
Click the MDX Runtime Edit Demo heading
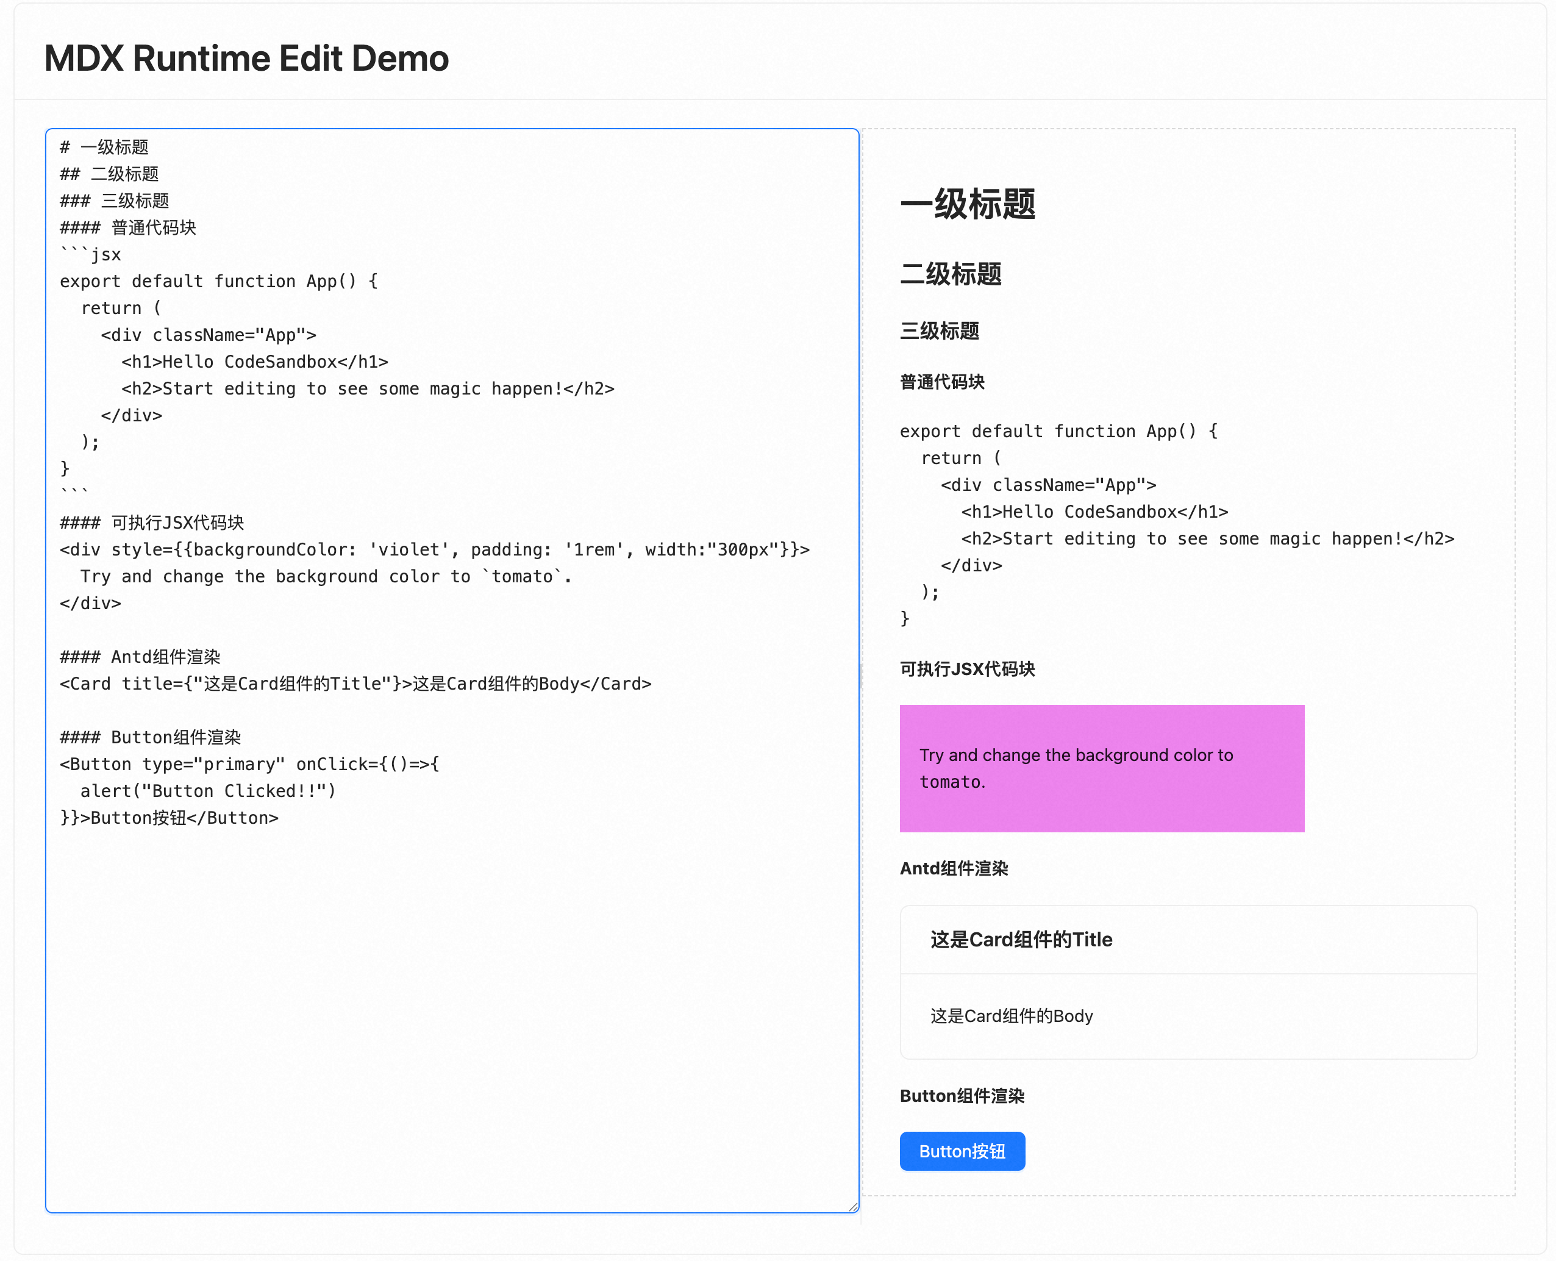(x=246, y=58)
